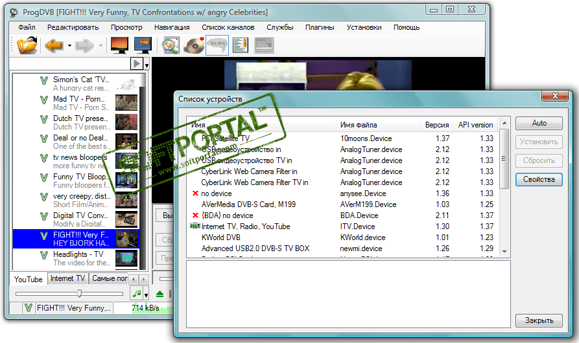The image size is (579, 343).
Task: Click the V icon beside Funny TV Bloopers
Action: point(44,177)
